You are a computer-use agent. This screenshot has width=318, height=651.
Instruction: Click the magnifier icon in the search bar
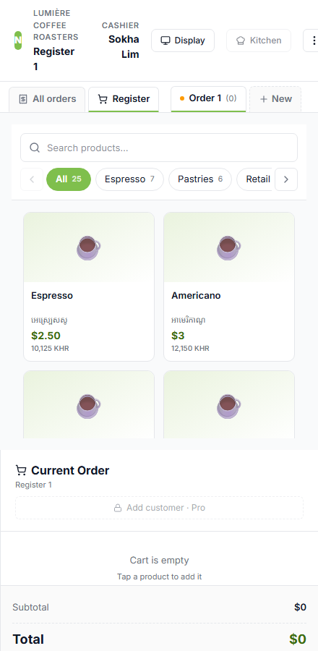35,148
